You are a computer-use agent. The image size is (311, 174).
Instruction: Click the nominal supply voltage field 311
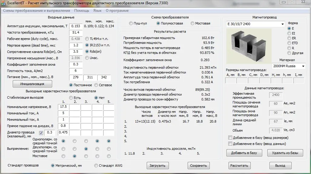(x=90, y=77)
